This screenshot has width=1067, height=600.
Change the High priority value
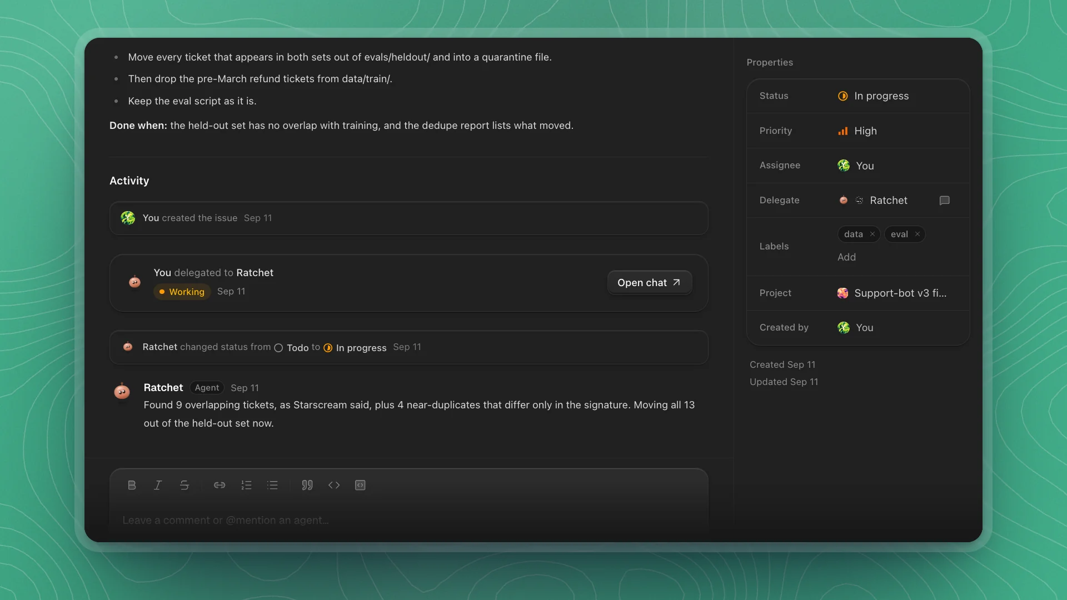(858, 131)
